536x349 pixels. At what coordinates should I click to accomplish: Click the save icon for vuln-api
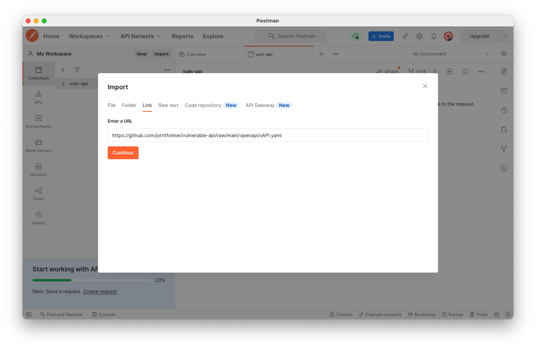(x=465, y=72)
